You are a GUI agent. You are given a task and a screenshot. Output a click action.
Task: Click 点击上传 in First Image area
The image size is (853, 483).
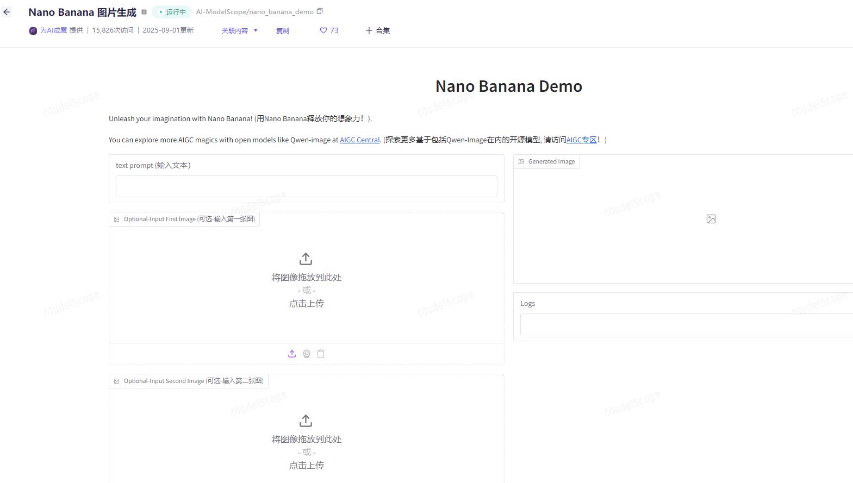(307, 304)
